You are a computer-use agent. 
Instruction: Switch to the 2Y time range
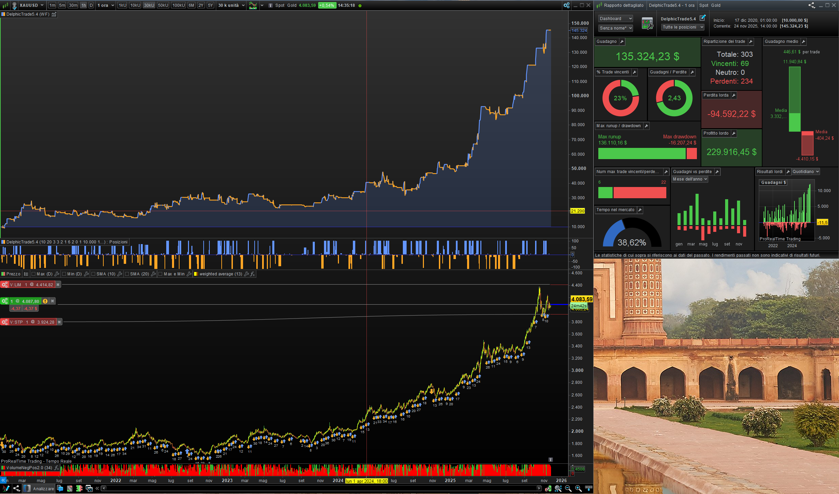[201, 5]
